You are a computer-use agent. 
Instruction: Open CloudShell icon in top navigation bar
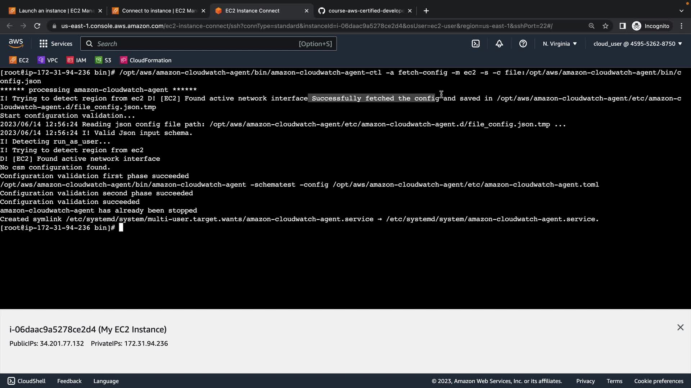click(476, 44)
